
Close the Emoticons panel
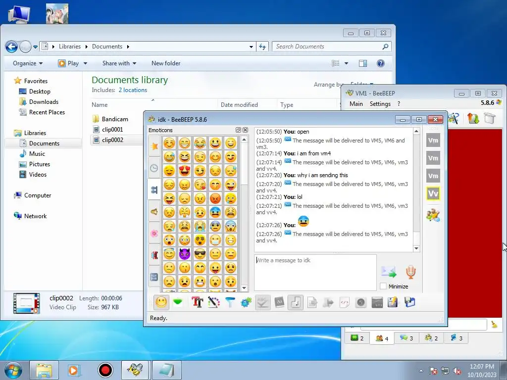246,130
